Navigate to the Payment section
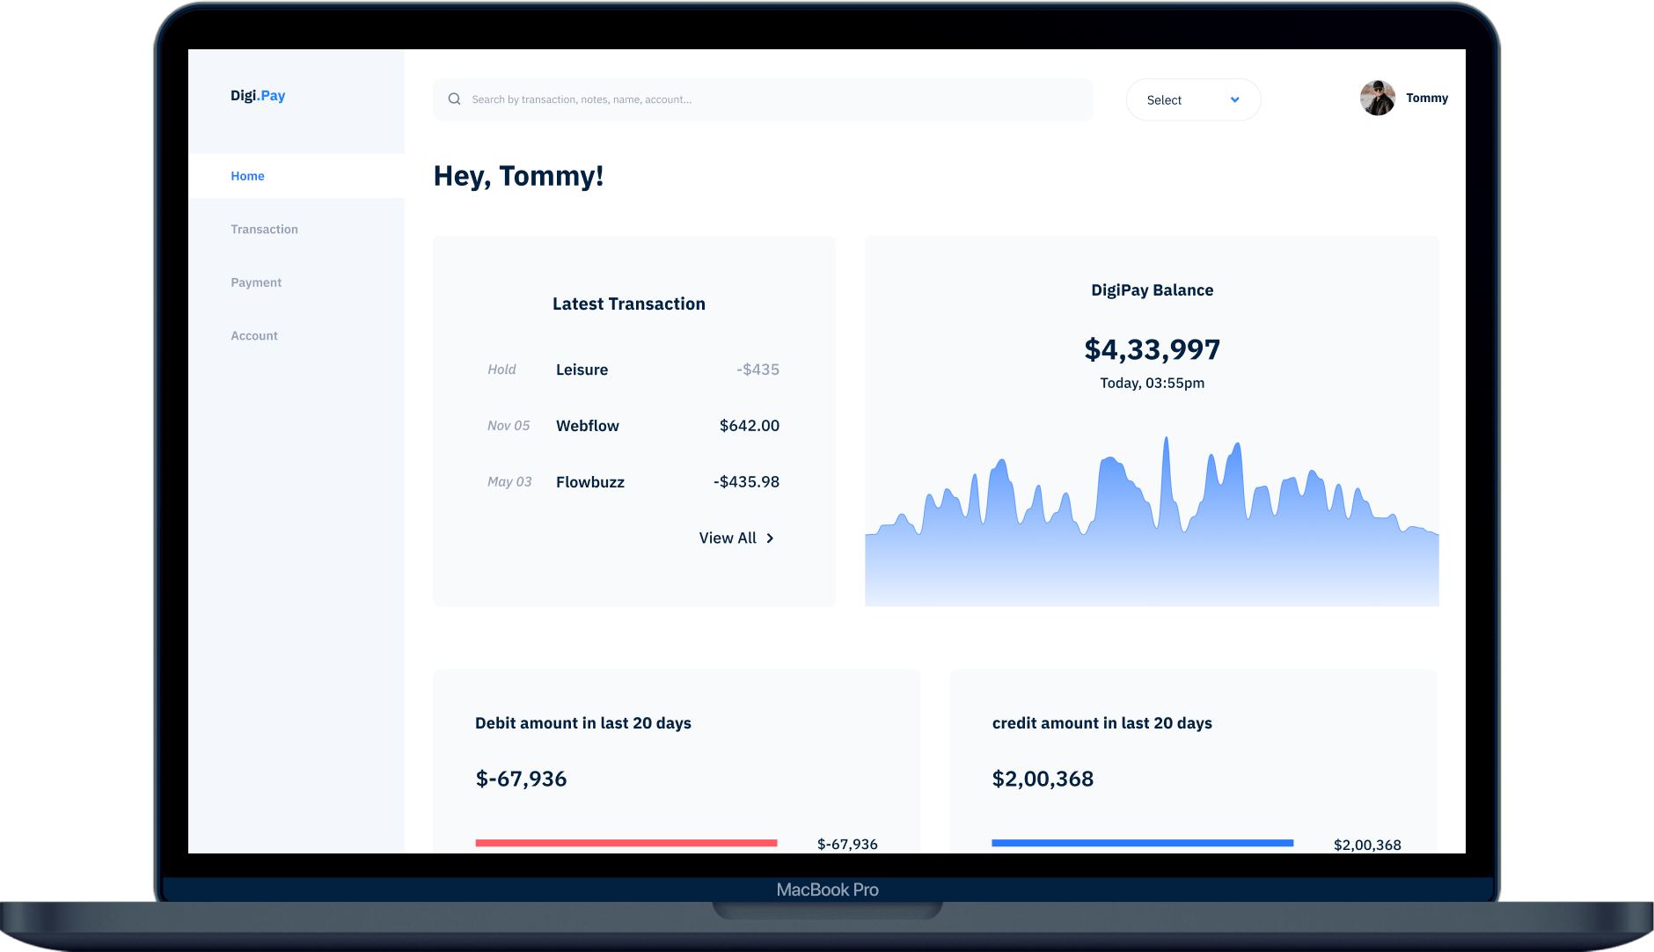Screen dimensions: 1654x952 pyautogui.click(x=256, y=282)
